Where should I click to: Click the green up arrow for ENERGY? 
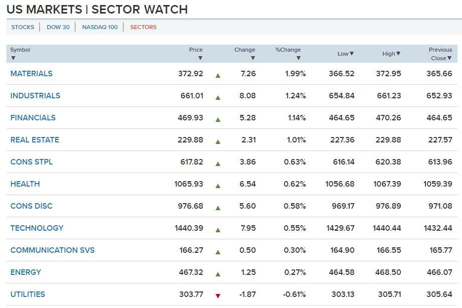click(218, 274)
